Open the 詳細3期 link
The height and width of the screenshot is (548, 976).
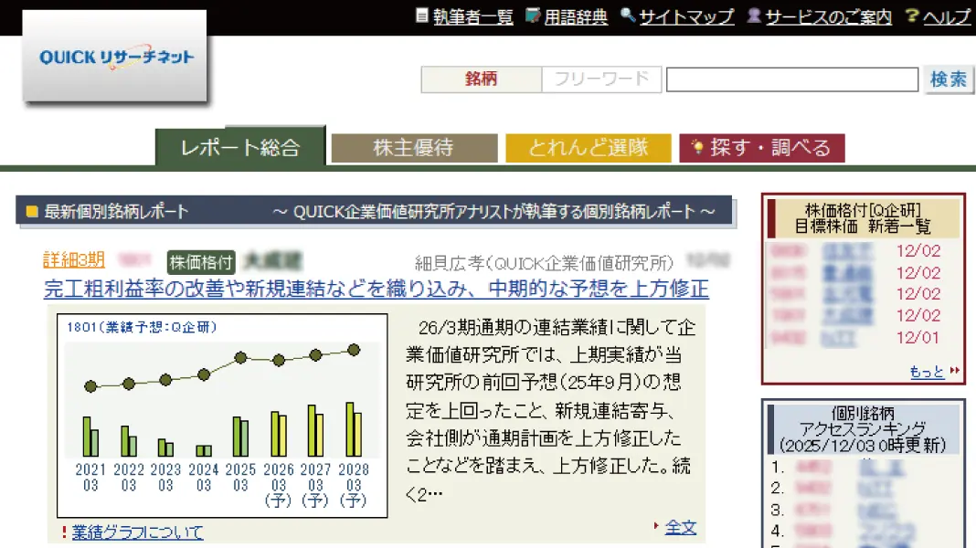pyautogui.click(x=74, y=260)
